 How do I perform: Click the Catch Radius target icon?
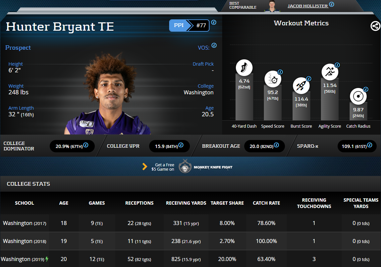(358, 96)
